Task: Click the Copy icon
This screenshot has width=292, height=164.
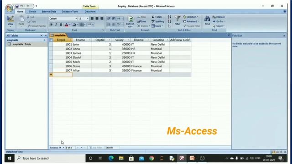Action: click(x=28, y=21)
